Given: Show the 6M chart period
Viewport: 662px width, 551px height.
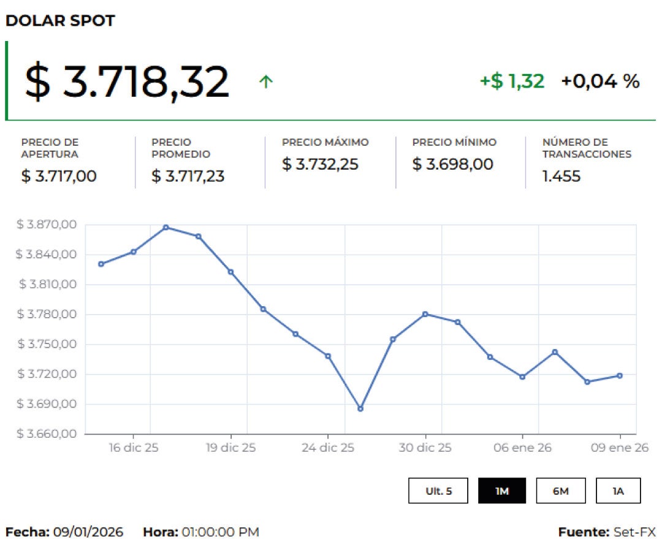Looking at the screenshot, I should (x=560, y=491).
